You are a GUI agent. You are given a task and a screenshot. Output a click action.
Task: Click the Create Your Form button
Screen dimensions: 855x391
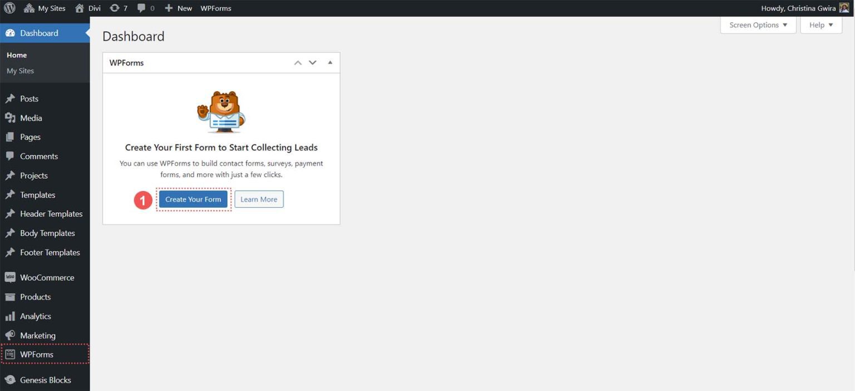pos(193,199)
